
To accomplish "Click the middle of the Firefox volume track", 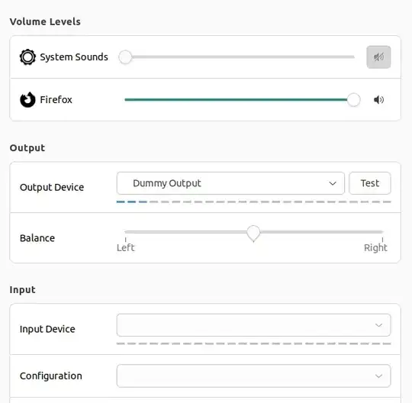I will pyautogui.click(x=239, y=100).
